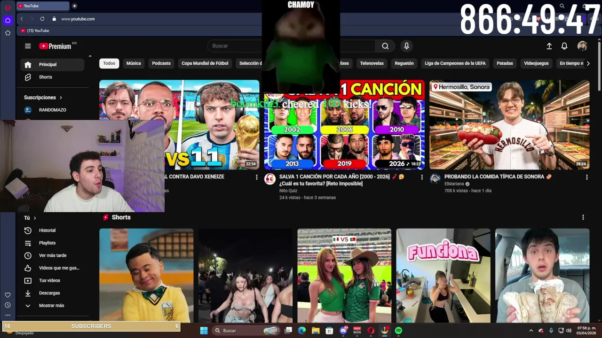Click the search magnifier button
The height and width of the screenshot is (338, 602).
(x=385, y=46)
